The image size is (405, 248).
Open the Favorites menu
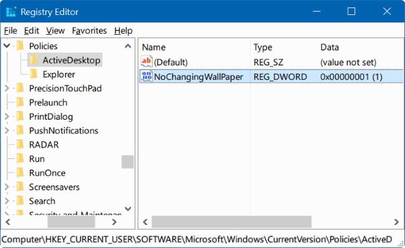[89, 31]
